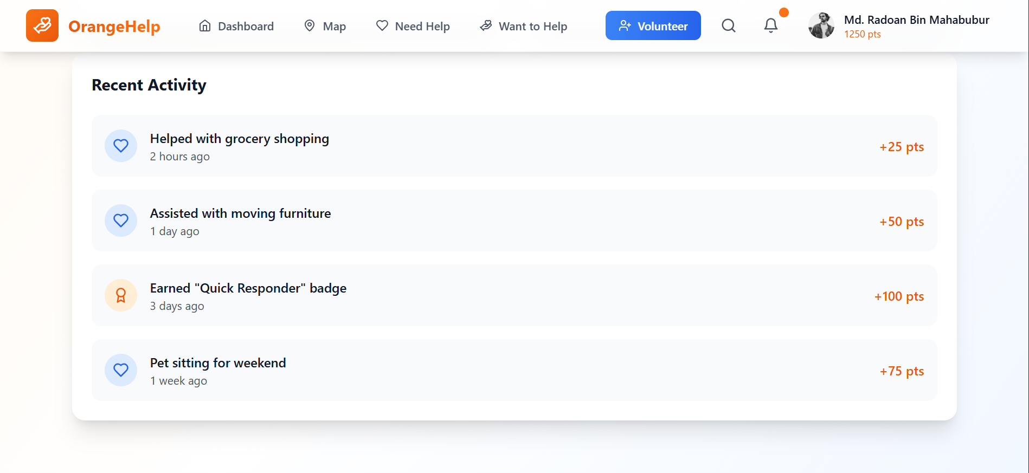Go to the Dashboard nav item

pyautogui.click(x=236, y=26)
